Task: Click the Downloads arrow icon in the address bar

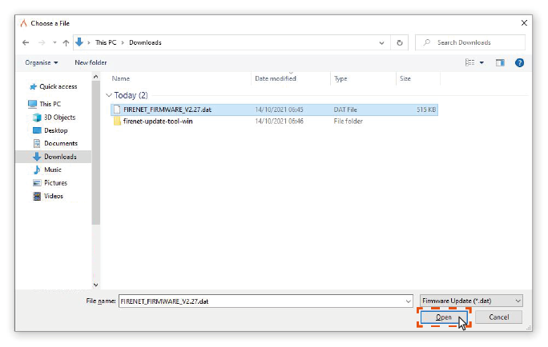Action: (79, 42)
